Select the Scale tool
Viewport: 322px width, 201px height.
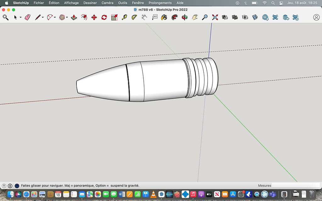point(114,17)
